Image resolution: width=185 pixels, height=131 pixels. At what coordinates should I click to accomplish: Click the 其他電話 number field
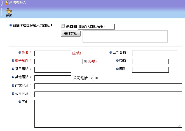point(53,78)
